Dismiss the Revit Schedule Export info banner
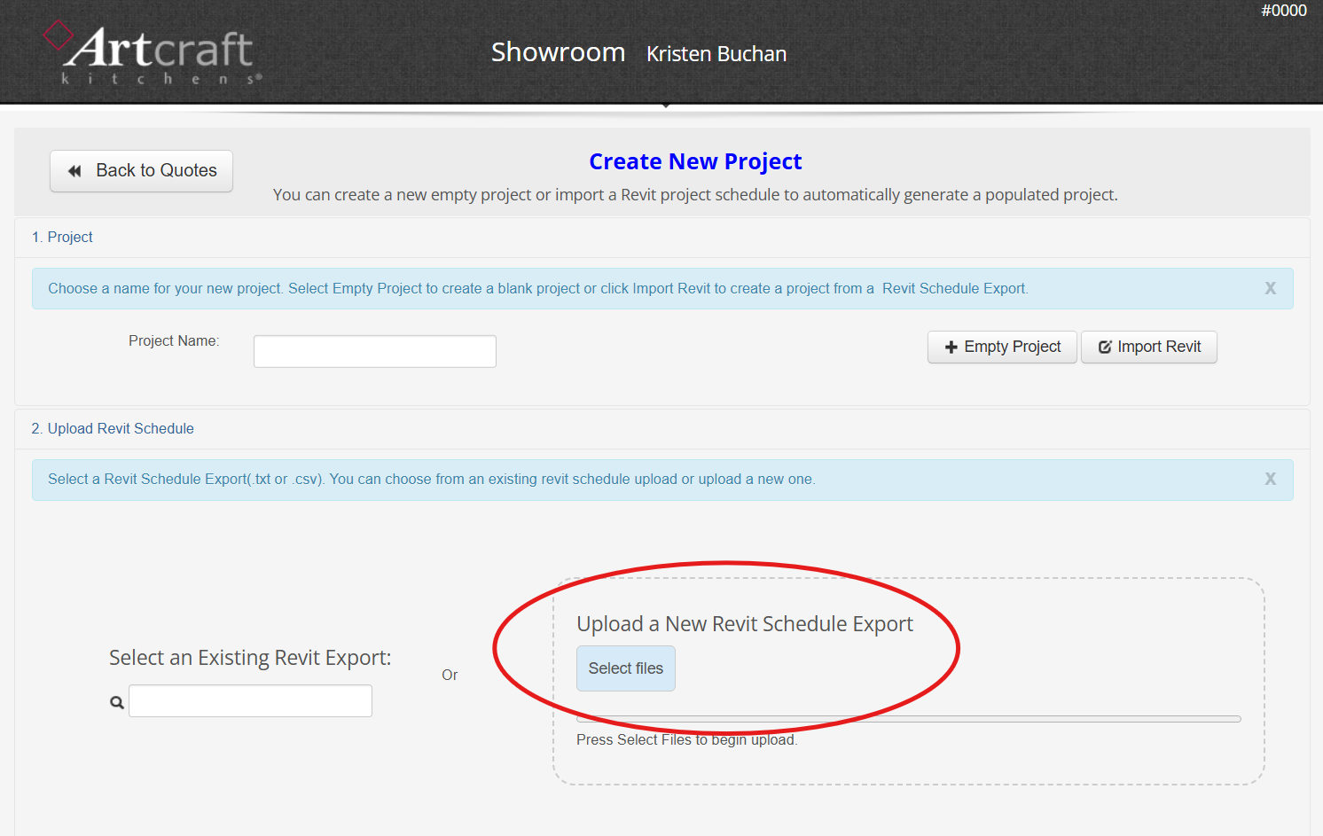 pos(1270,479)
